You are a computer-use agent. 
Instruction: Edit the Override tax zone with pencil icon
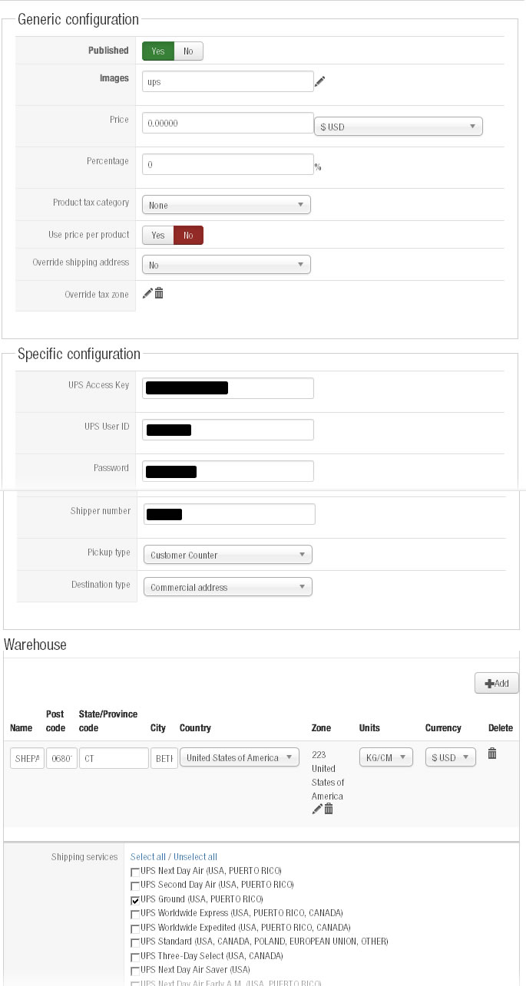[x=147, y=293]
